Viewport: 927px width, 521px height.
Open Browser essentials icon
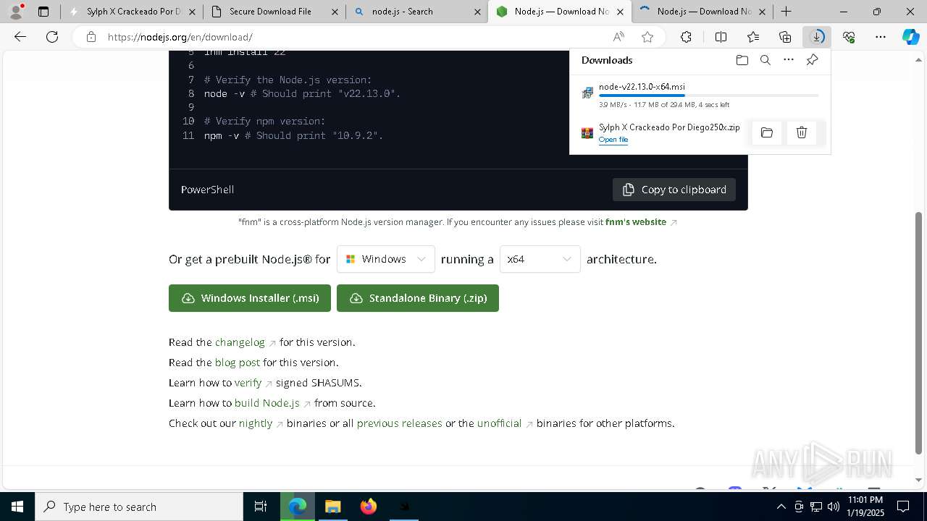849,37
